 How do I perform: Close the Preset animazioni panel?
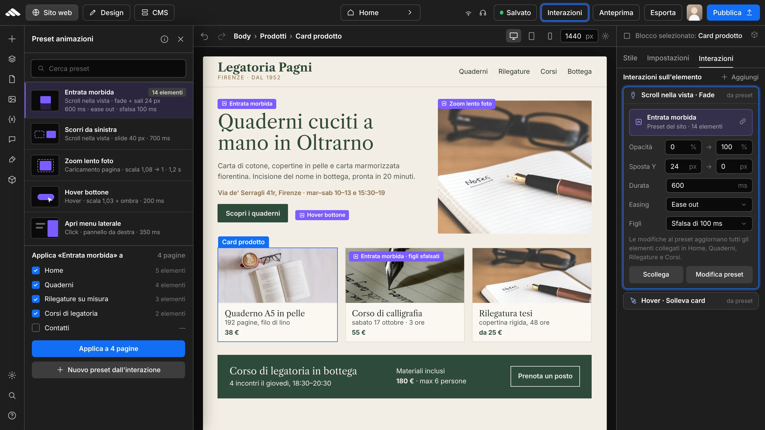[181, 39]
